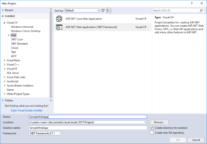This screenshot has width=207, height=144.
Task: Expand the Azure Data Lake node
Action: point(4,77)
